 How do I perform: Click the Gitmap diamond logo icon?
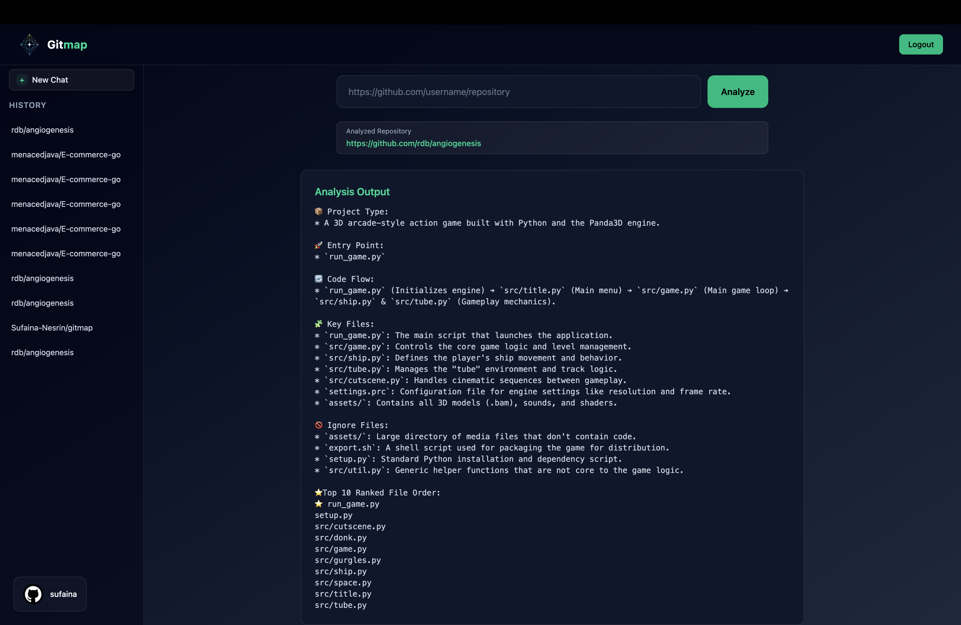pos(30,44)
